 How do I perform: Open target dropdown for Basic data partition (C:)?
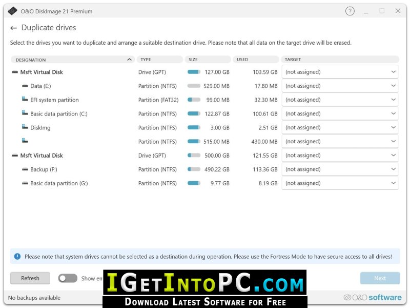click(x=340, y=113)
